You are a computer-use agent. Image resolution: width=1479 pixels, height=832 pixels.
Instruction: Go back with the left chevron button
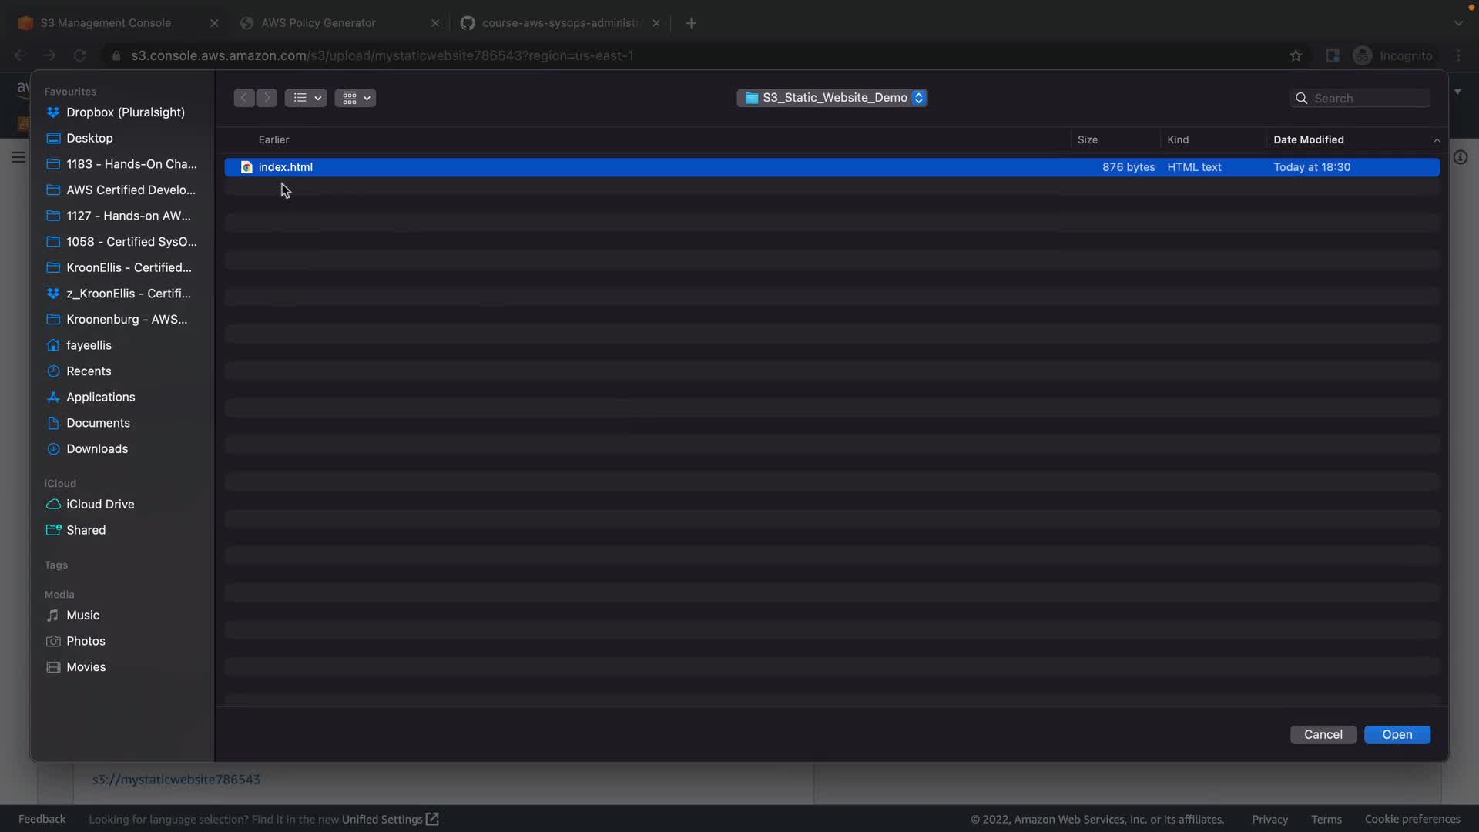[x=244, y=98]
